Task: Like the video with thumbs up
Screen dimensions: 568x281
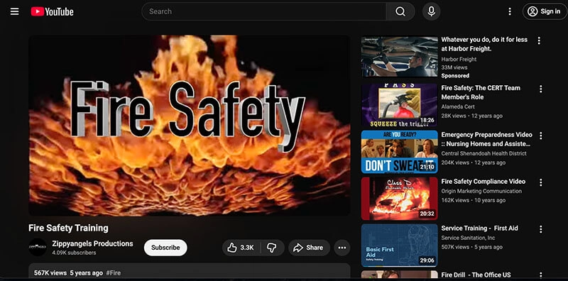Action: (241, 248)
